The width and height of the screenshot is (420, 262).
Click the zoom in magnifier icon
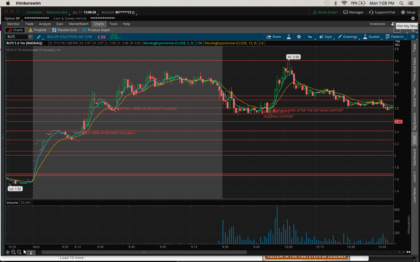(13, 252)
